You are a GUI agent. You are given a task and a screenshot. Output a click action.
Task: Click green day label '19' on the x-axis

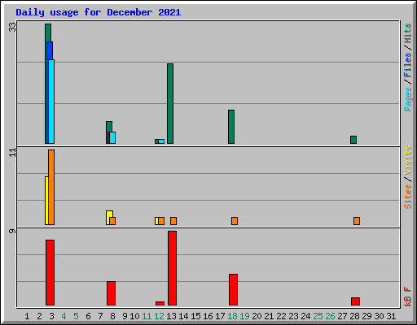point(244,316)
